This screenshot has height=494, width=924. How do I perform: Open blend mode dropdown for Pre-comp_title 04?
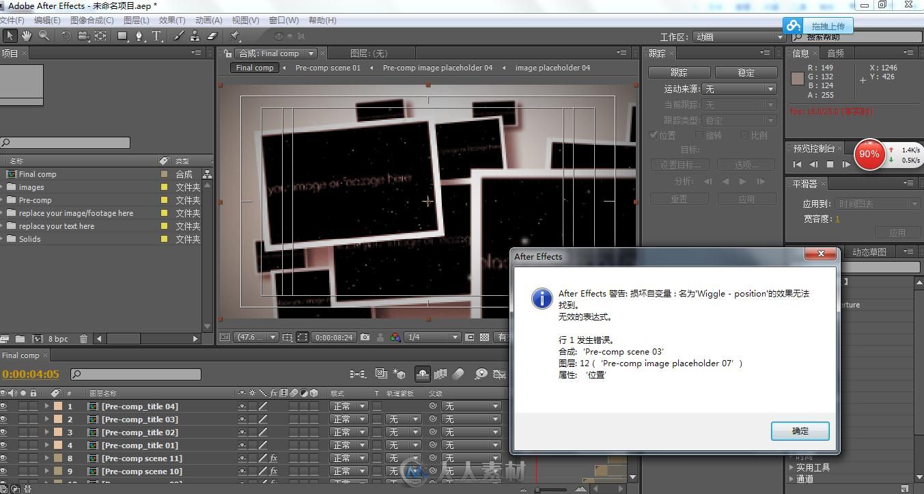click(349, 407)
